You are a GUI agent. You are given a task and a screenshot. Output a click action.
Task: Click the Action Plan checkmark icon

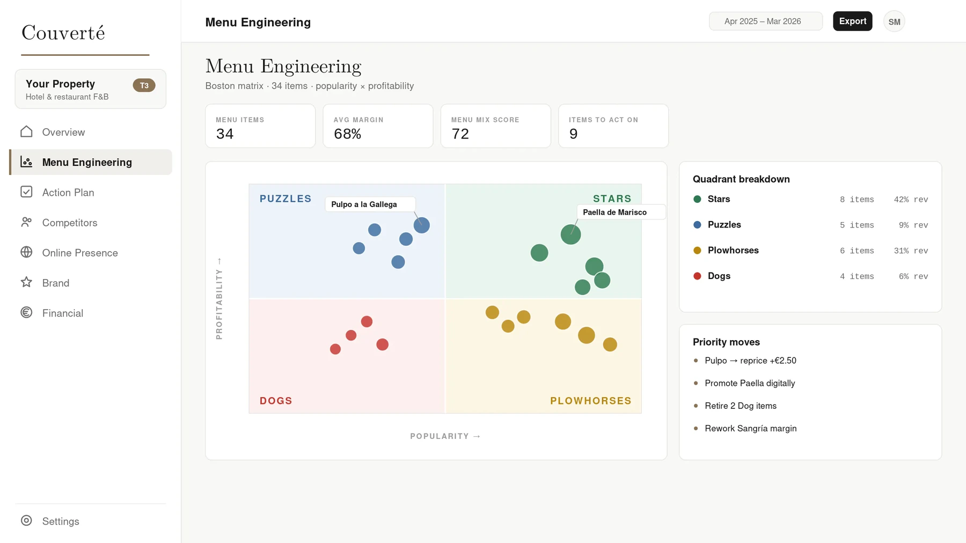pyautogui.click(x=26, y=192)
